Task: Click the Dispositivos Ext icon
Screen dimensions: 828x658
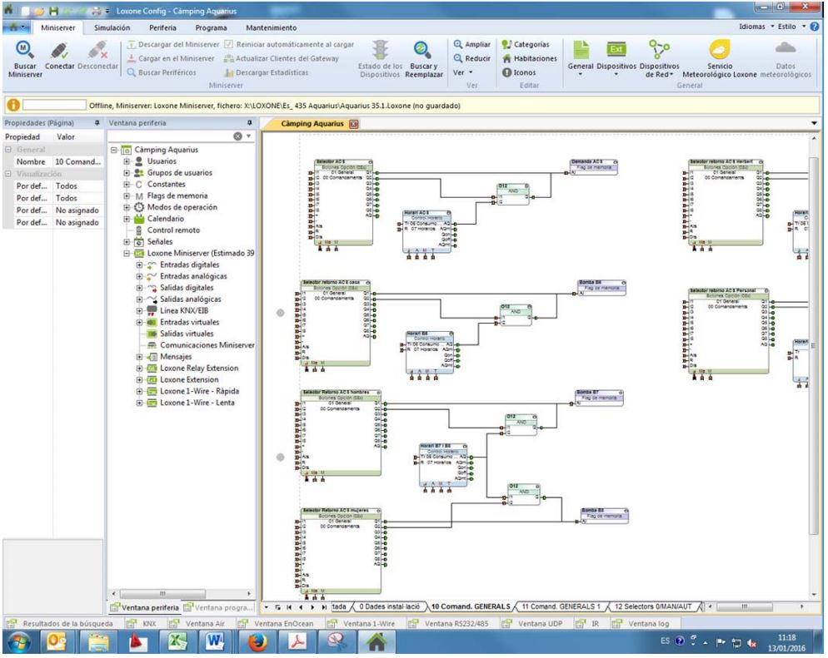Action: 616,50
